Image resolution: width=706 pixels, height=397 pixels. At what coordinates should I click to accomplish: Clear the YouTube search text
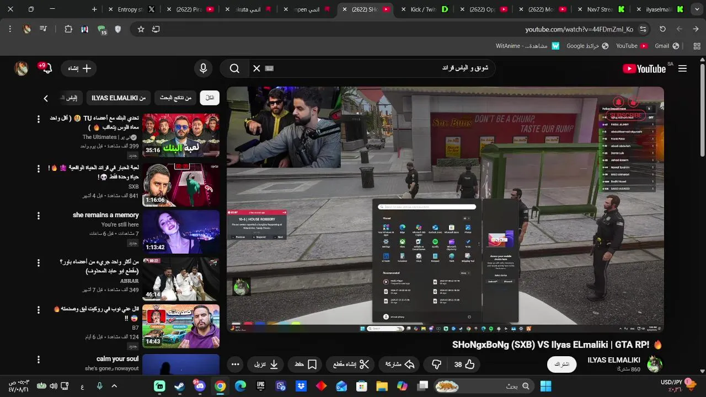[256, 68]
